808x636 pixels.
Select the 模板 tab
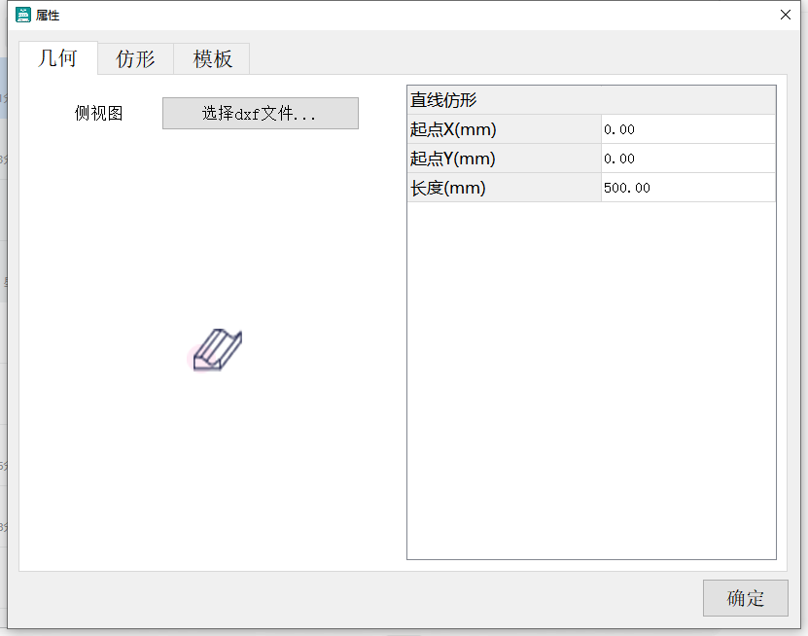tap(211, 58)
